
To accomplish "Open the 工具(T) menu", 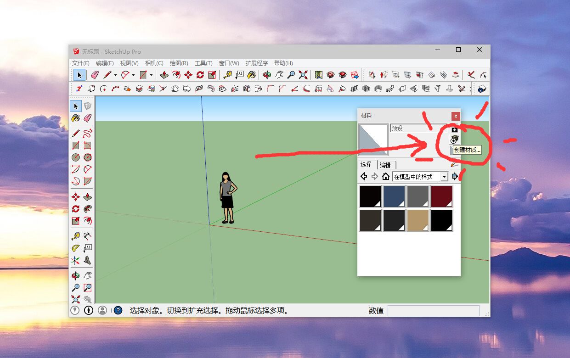I will (203, 63).
